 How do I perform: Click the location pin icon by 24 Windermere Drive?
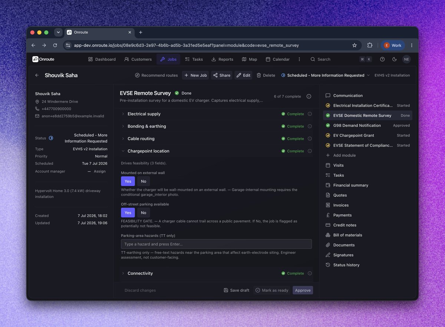pos(37,101)
